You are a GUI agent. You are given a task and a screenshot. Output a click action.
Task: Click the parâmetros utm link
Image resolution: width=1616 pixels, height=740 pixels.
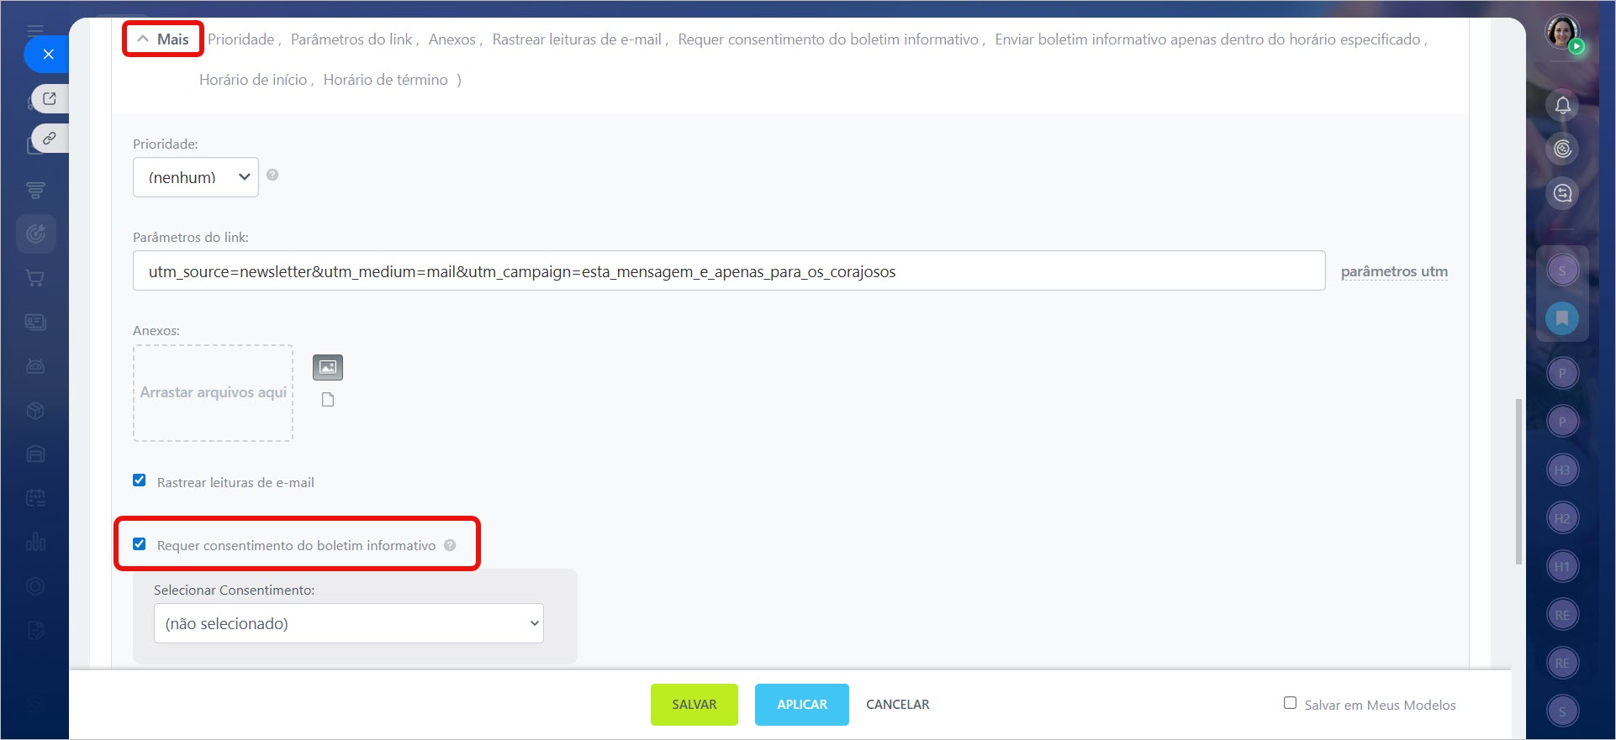coord(1393,271)
